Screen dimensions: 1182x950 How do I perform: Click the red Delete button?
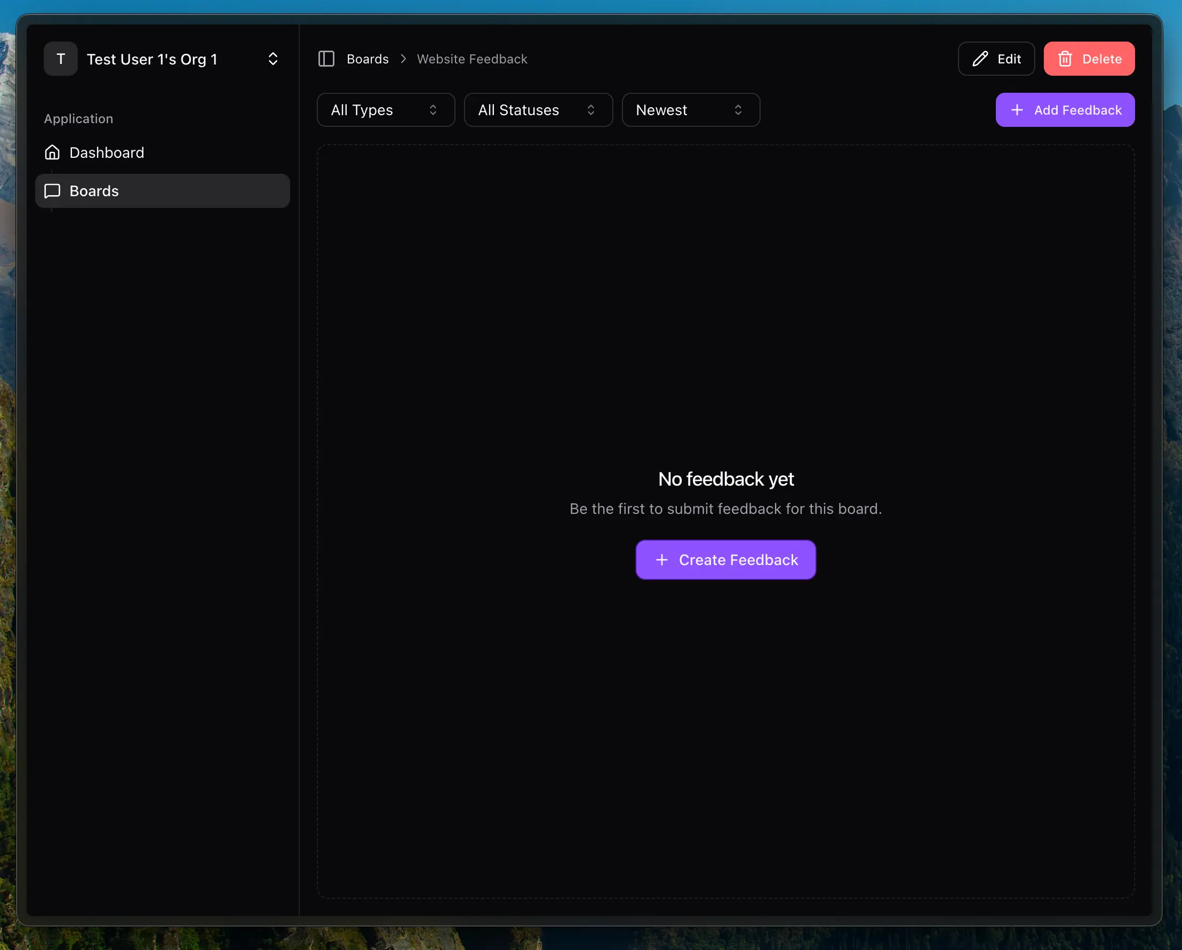[x=1089, y=59]
